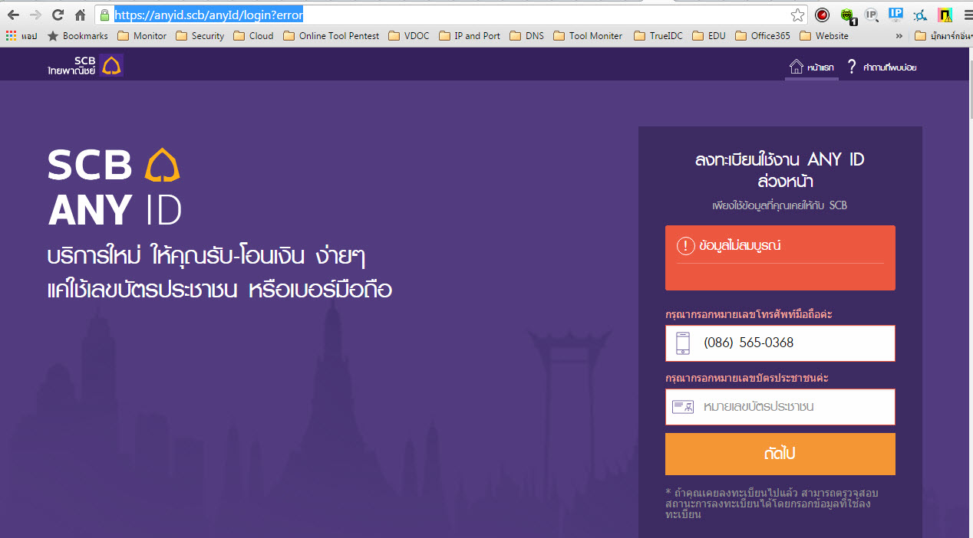Open the Chrome hamburger menu

(x=967, y=15)
